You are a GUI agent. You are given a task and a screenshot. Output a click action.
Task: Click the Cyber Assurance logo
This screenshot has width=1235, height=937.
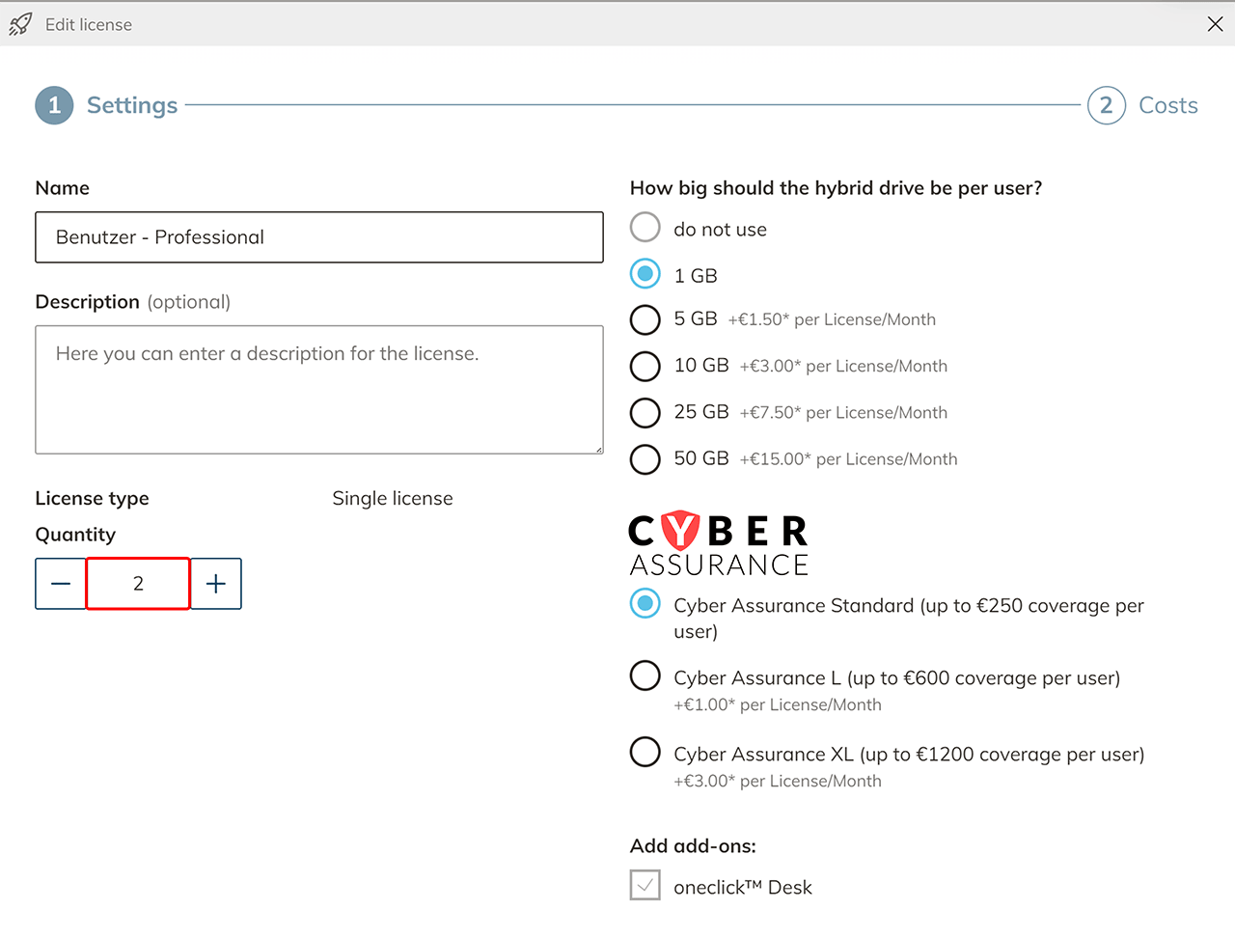click(719, 544)
